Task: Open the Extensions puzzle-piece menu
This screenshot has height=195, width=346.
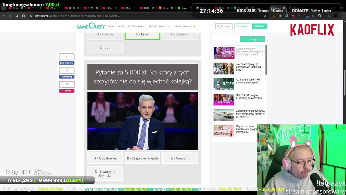Action: tap(319, 16)
